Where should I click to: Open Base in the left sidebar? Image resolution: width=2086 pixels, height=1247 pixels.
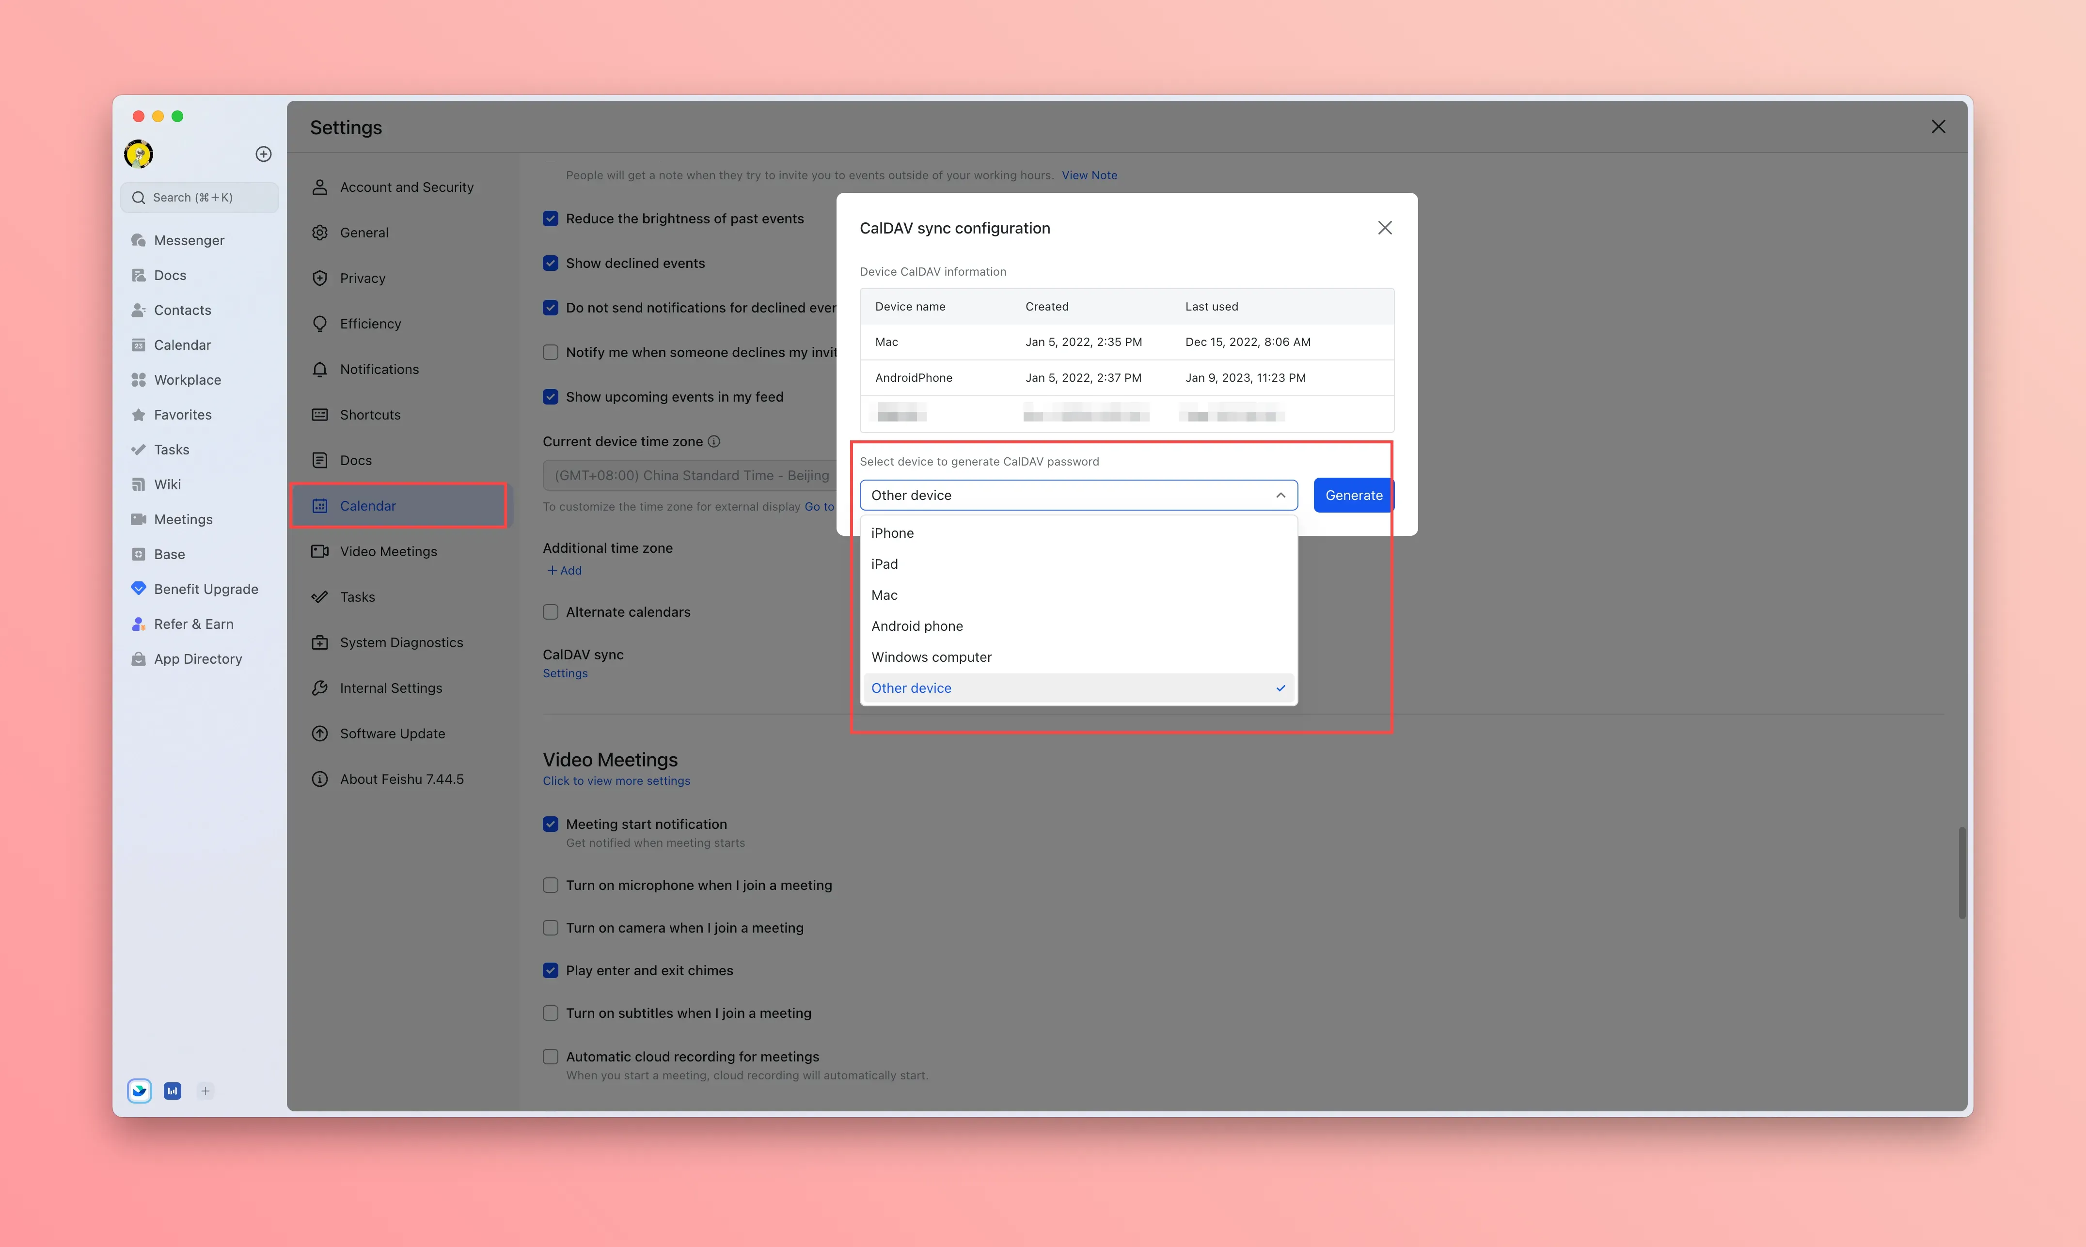(x=169, y=554)
